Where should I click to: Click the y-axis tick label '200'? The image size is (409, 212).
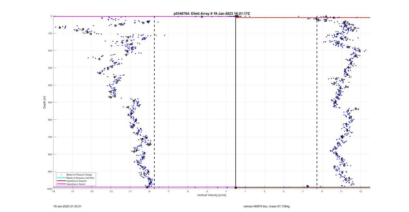50,50
